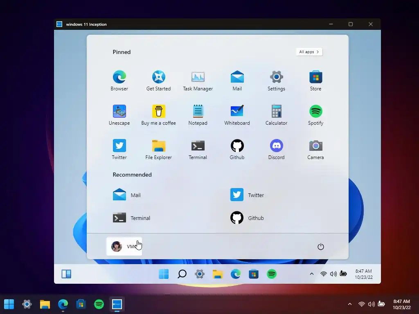Launch Edge from the inner taskbar
Screen dimensions: 419x314
coord(236,274)
